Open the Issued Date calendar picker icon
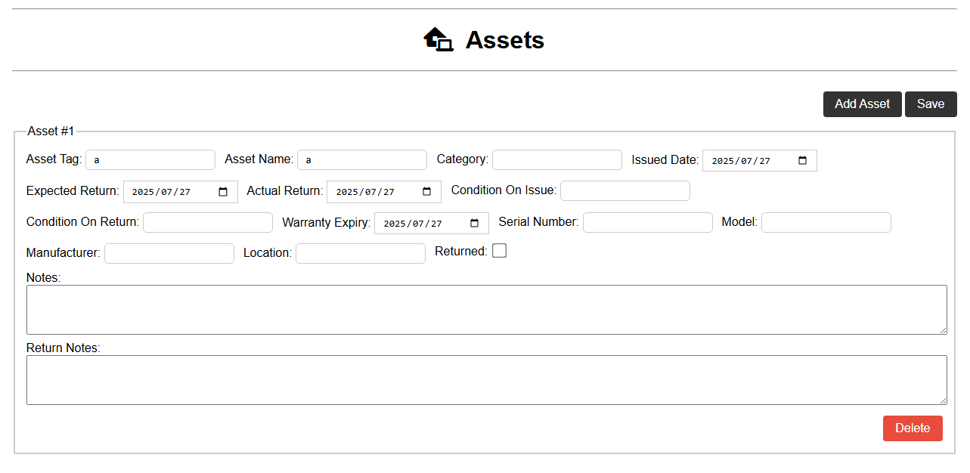The height and width of the screenshot is (473, 970). click(x=803, y=159)
